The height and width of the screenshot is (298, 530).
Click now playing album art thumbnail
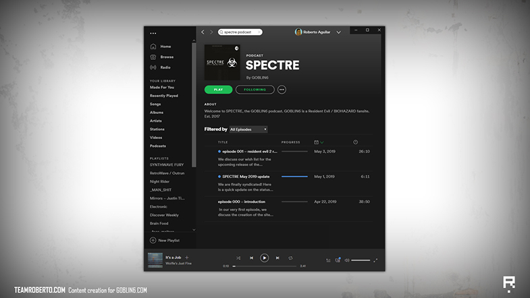pyautogui.click(x=155, y=260)
